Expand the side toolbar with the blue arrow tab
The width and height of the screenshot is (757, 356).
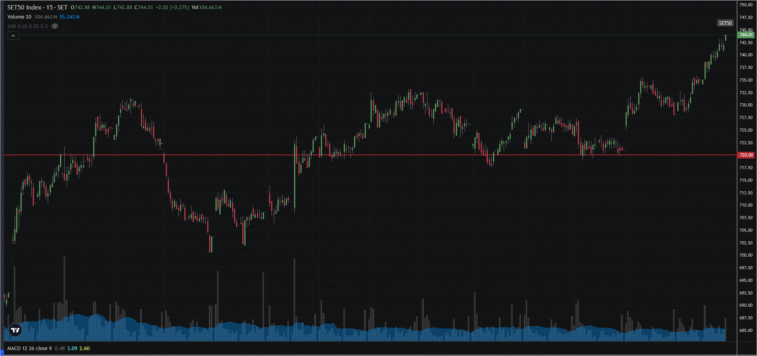tap(2, 352)
